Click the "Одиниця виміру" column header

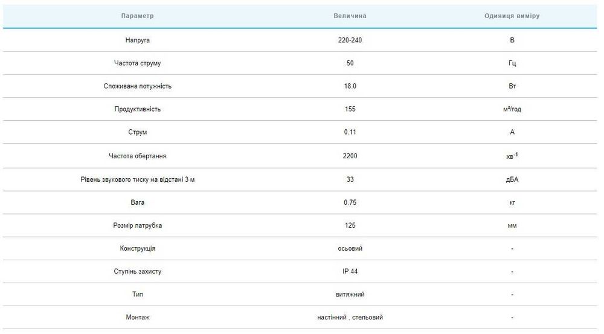tap(512, 16)
